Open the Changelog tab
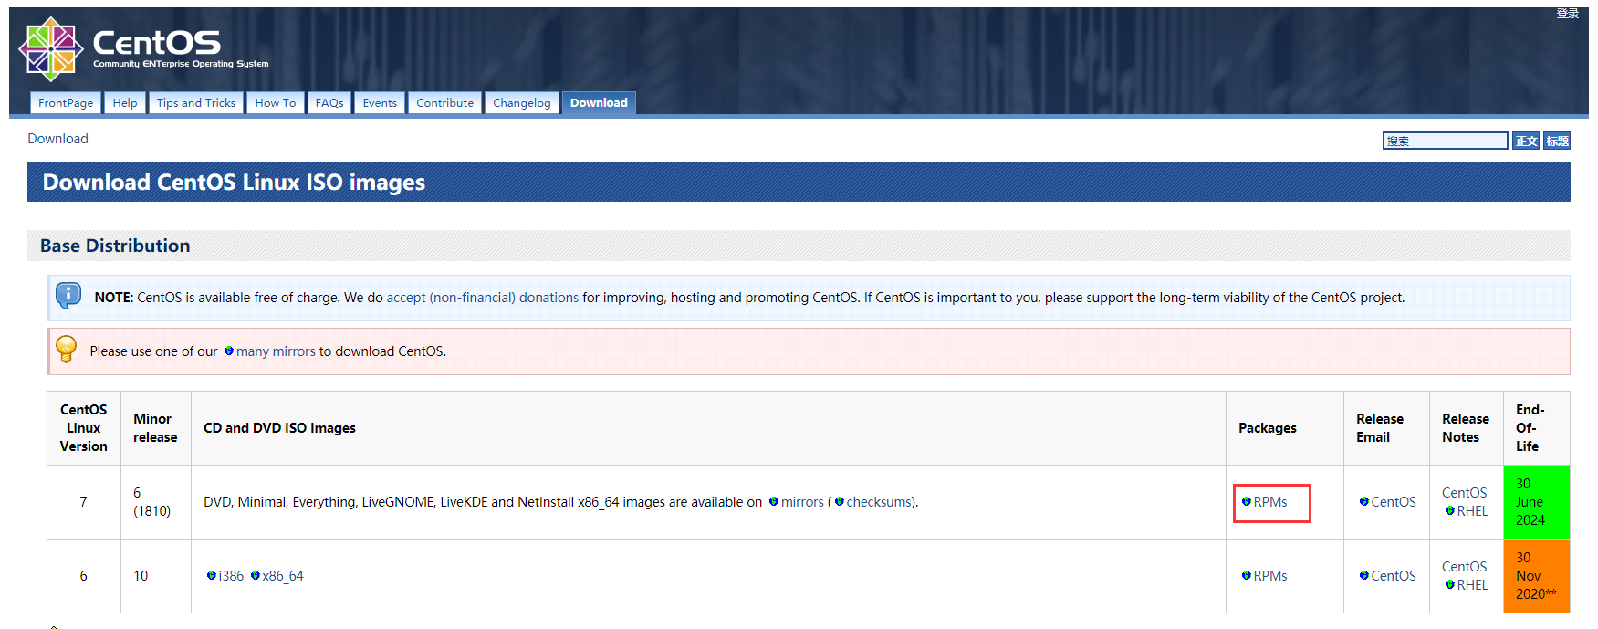 coord(522,103)
